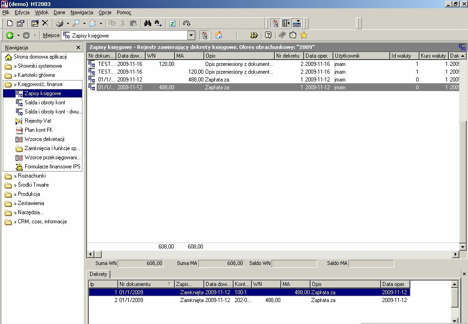
Task: Click the help question mark icon
Action: (268, 35)
